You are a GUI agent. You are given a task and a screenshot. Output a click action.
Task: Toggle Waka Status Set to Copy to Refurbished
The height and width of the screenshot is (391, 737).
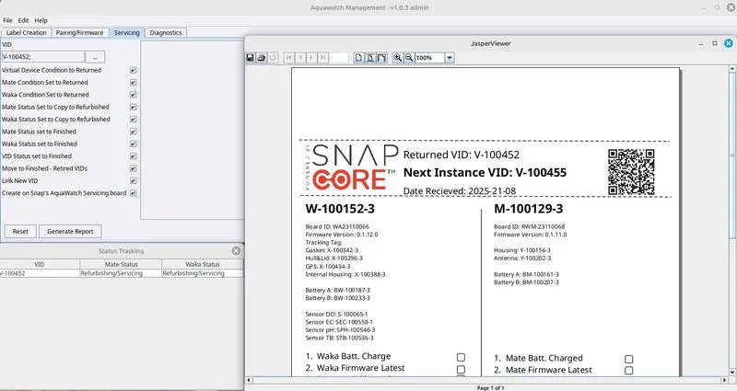(134, 120)
